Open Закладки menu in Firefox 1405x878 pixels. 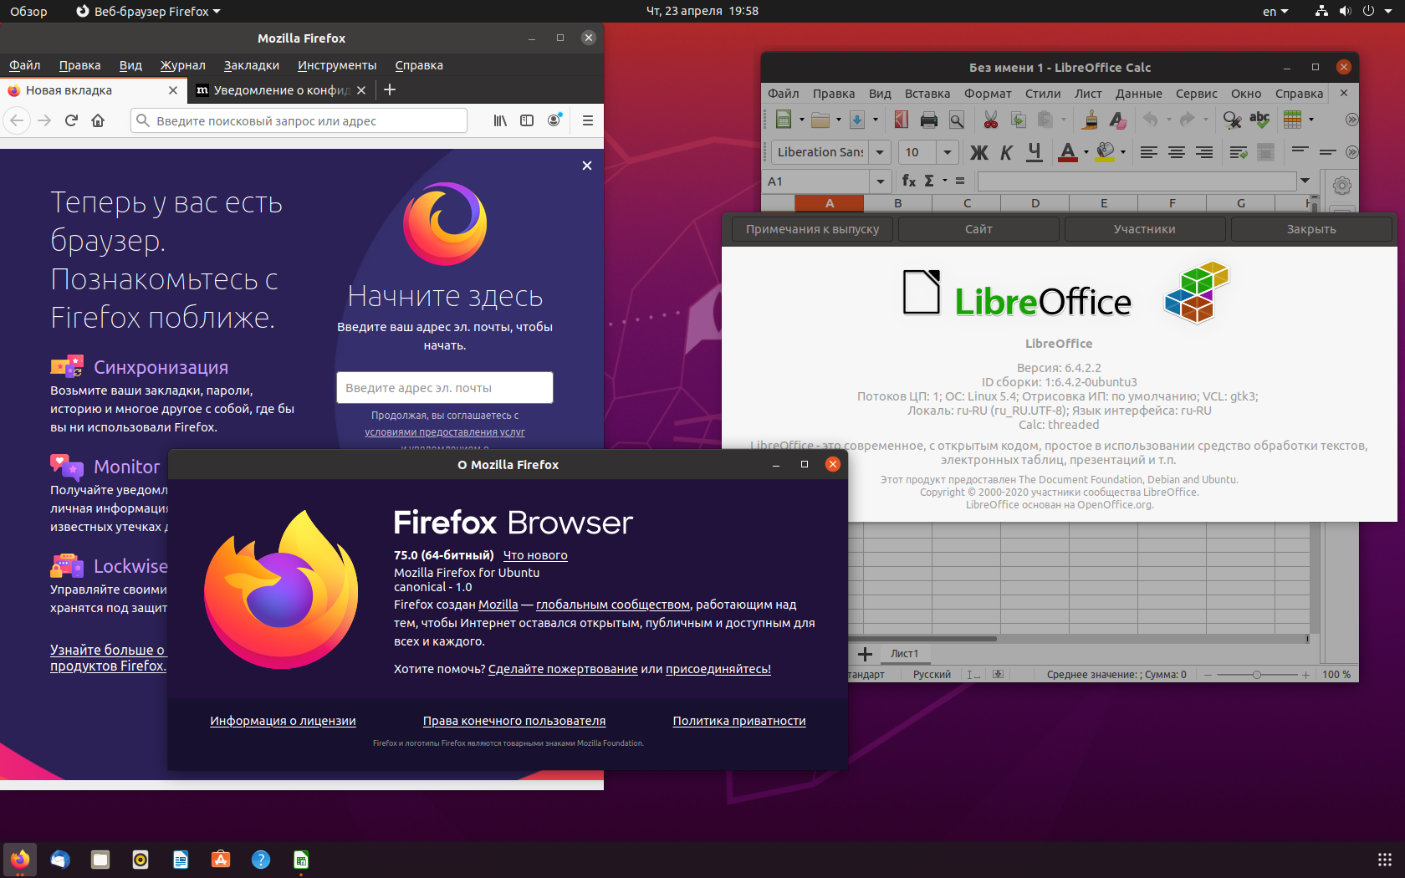(252, 65)
